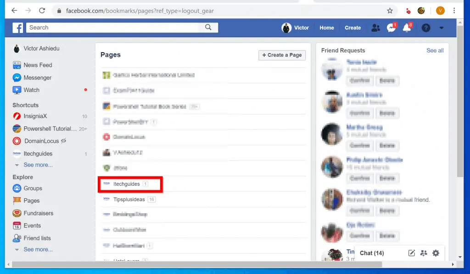Click the Fundraisers heart icon
The width and height of the screenshot is (470, 274).
pos(16,213)
